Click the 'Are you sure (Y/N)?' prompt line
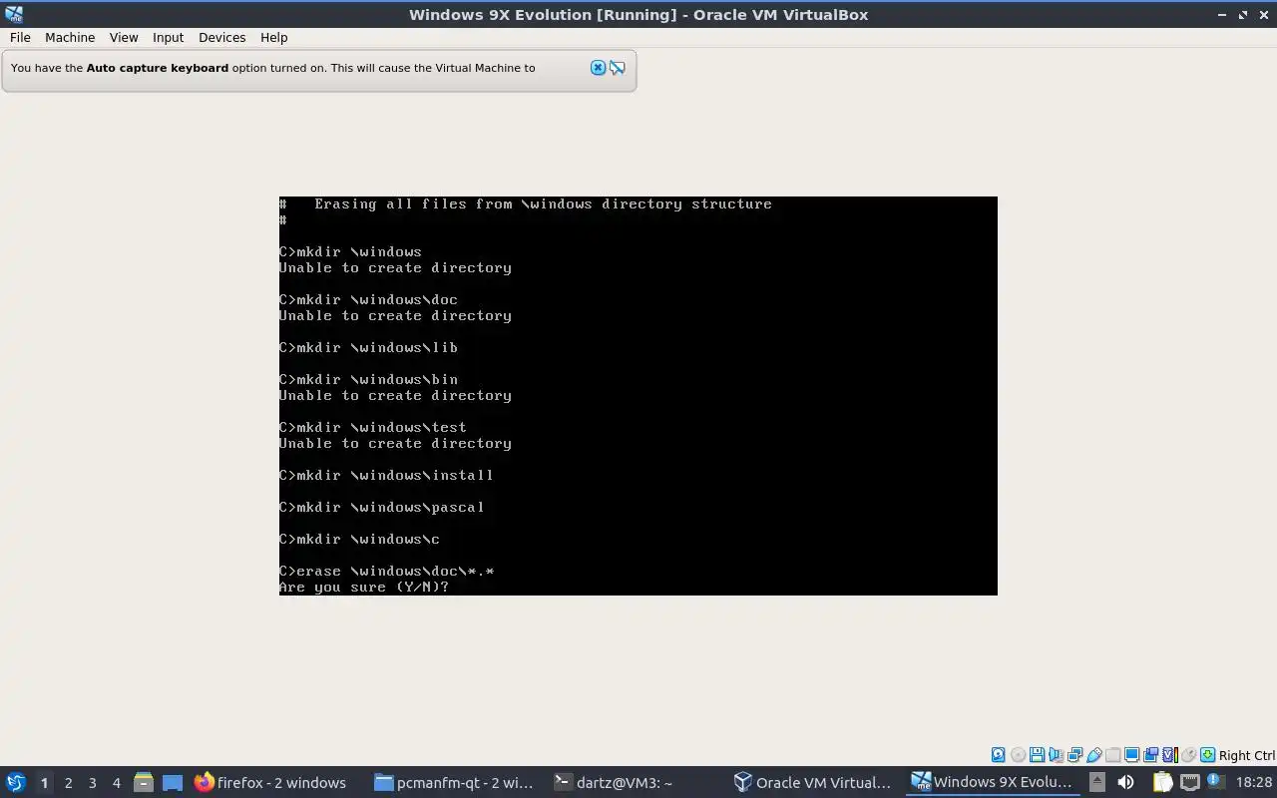This screenshot has height=798, width=1277. (364, 588)
